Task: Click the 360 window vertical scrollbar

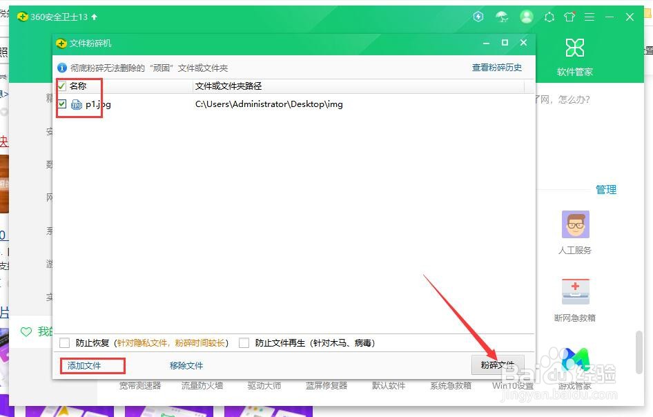Action: (639, 352)
